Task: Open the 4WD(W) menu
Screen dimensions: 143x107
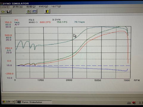Action: [x=43, y=7]
